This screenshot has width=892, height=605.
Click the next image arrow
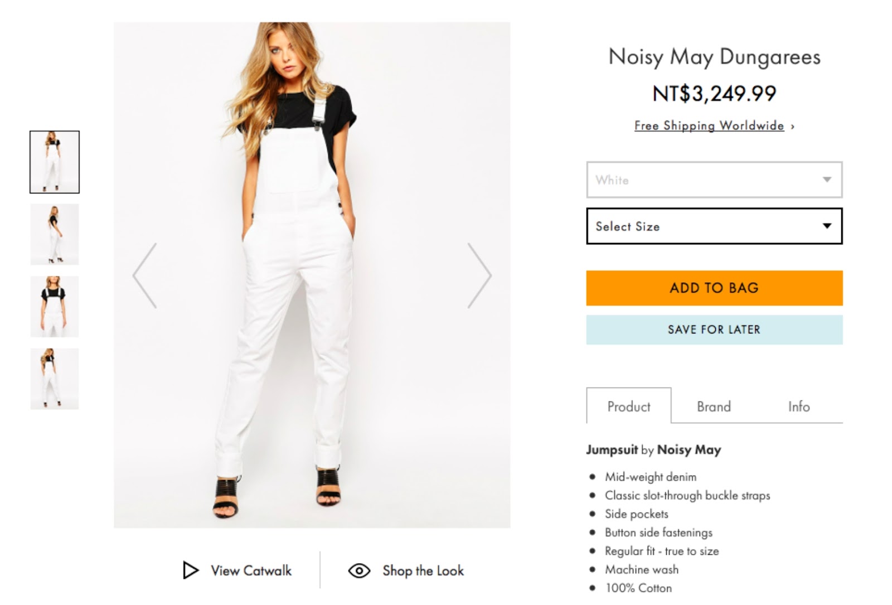479,275
